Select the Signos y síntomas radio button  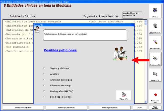point(44,68)
